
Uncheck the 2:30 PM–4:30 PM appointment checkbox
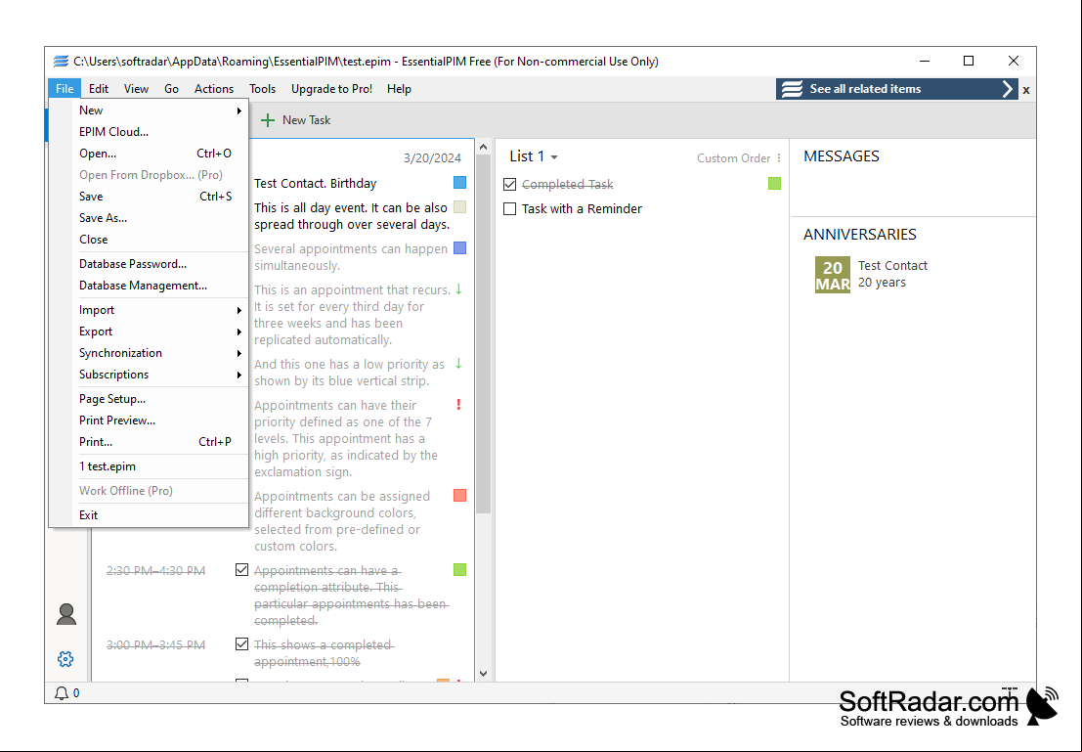[241, 570]
